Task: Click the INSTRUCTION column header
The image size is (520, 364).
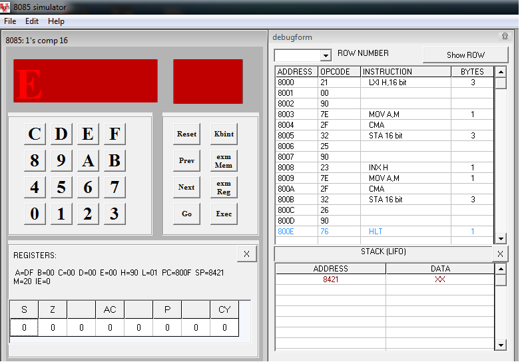Action: pyautogui.click(x=405, y=72)
